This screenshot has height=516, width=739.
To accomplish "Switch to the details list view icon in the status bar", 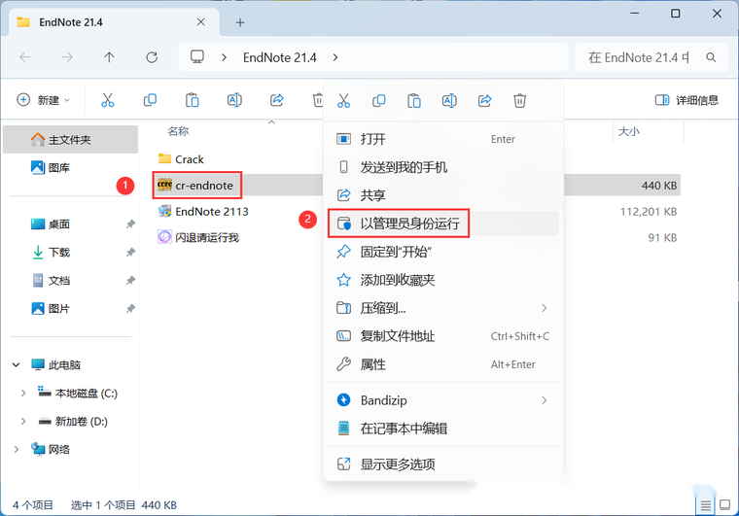I will (706, 505).
